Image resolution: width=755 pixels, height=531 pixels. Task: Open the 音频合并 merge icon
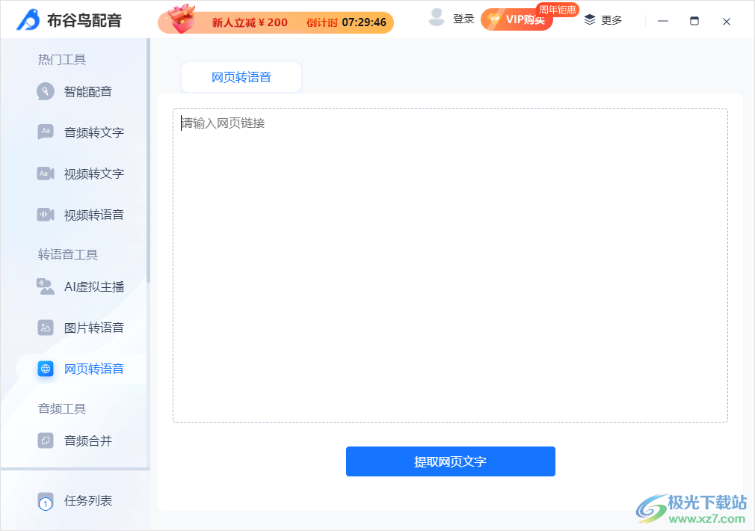pos(46,441)
